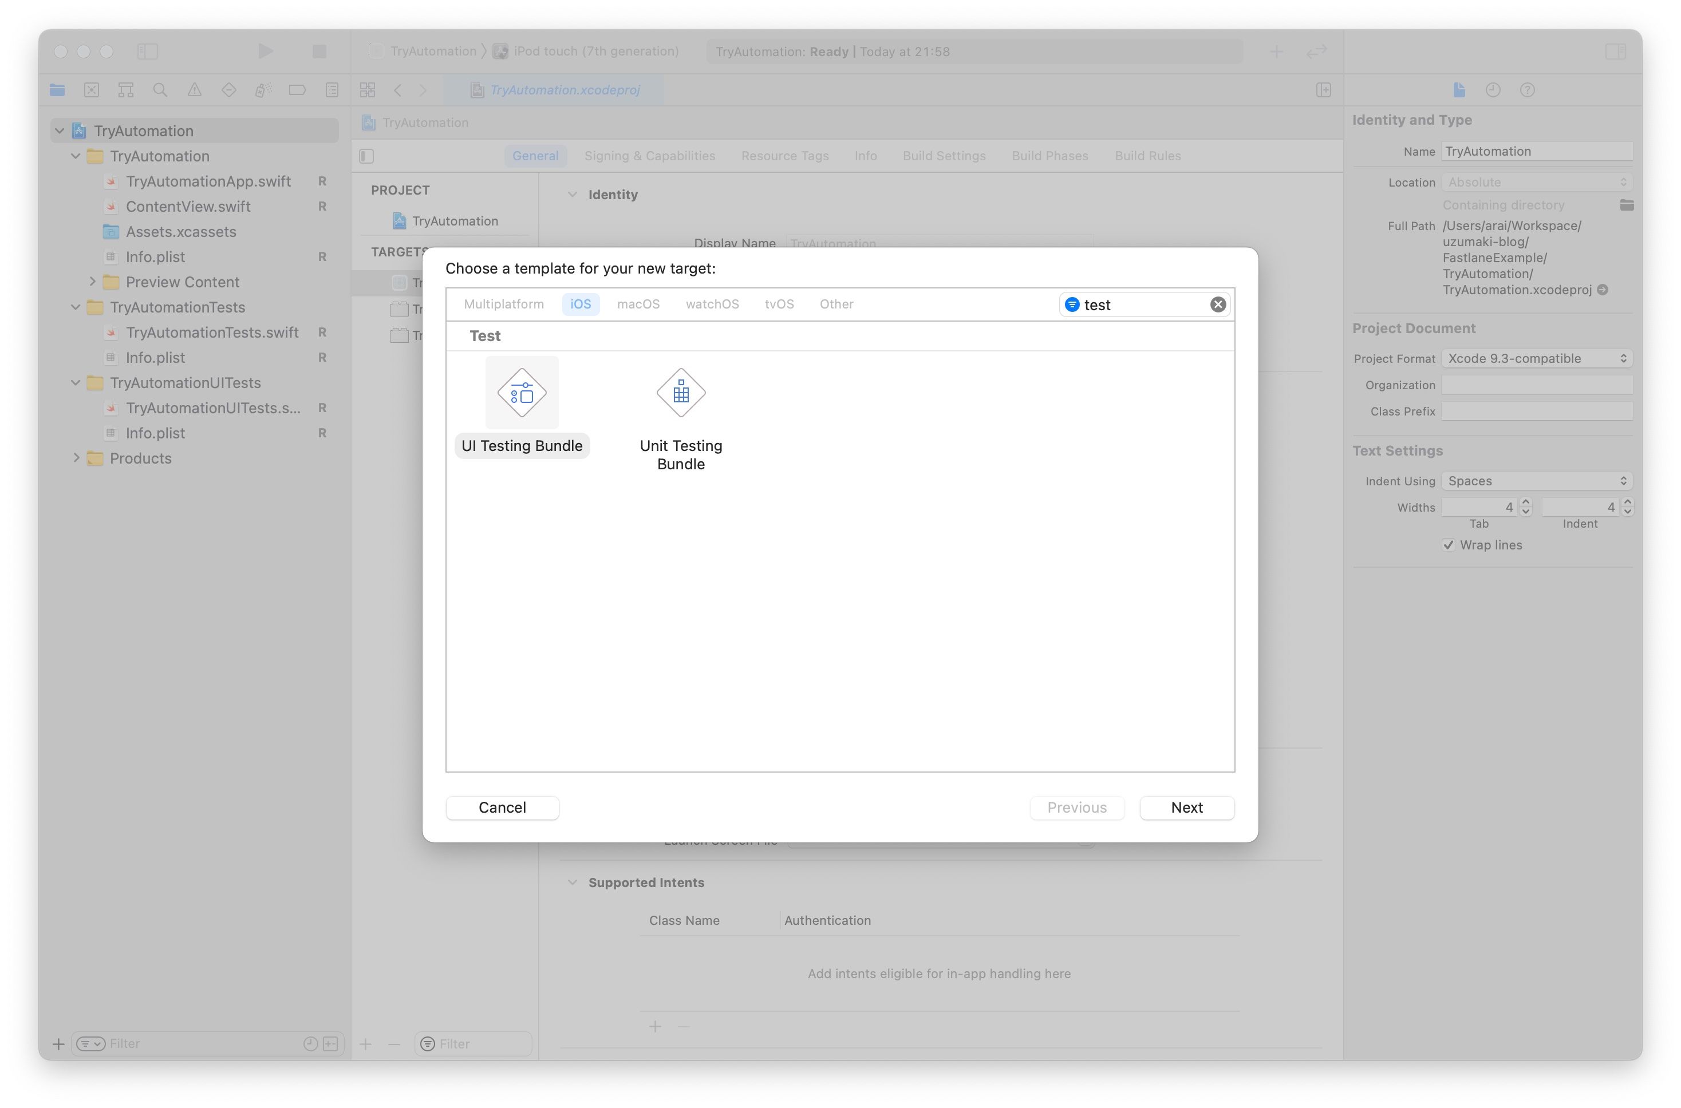
Task: Open the test navigator diamond icon
Action: click(x=228, y=90)
